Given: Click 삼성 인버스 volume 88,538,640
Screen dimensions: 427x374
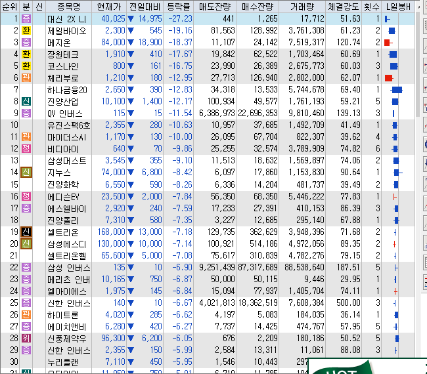Looking at the screenshot, I should pos(304,267).
